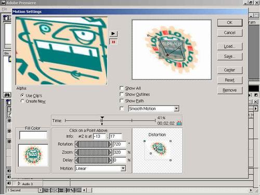Click the delay slider left arrow

tap(77, 160)
